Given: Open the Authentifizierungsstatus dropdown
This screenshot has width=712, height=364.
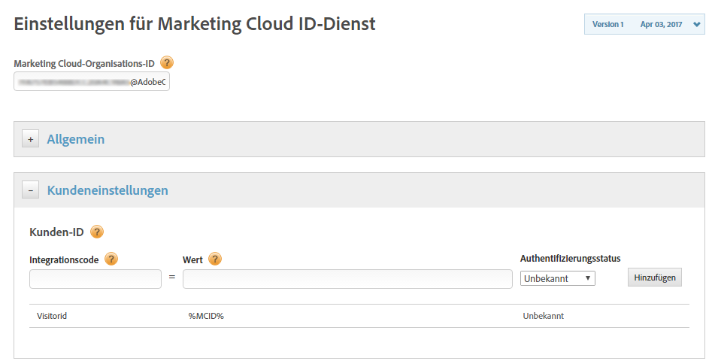Looking at the screenshot, I should pos(557,278).
